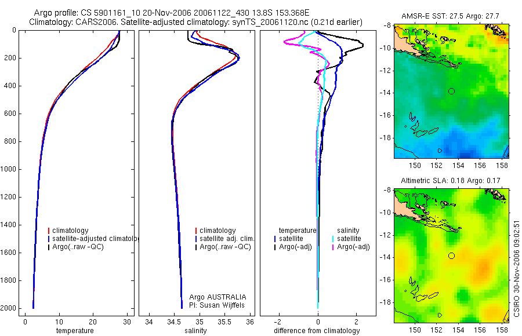
Task: Click red climatology legend marker in temperature plot
Action: [49, 231]
